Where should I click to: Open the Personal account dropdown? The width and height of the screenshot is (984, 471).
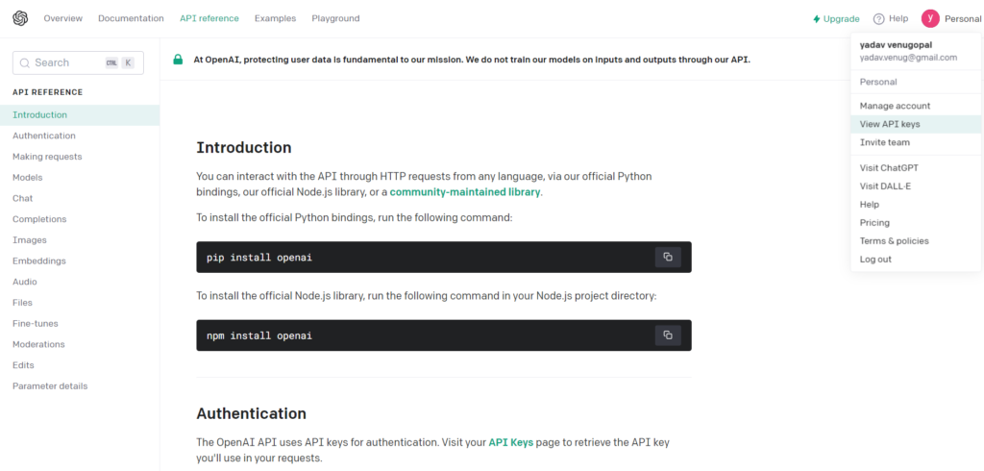963,19
